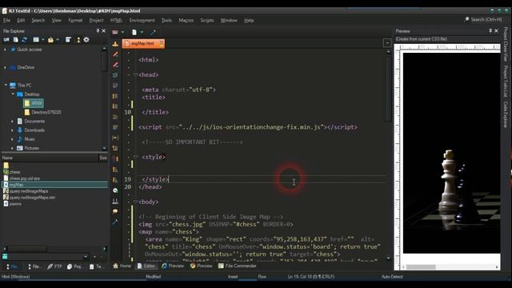The image size is (512, 288).
Task: Click new file icon in File Explorer toolbar
Action: click(x=15, y=40)
